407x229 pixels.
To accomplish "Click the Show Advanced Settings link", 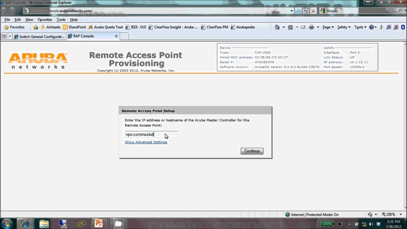I will point(146,142).
